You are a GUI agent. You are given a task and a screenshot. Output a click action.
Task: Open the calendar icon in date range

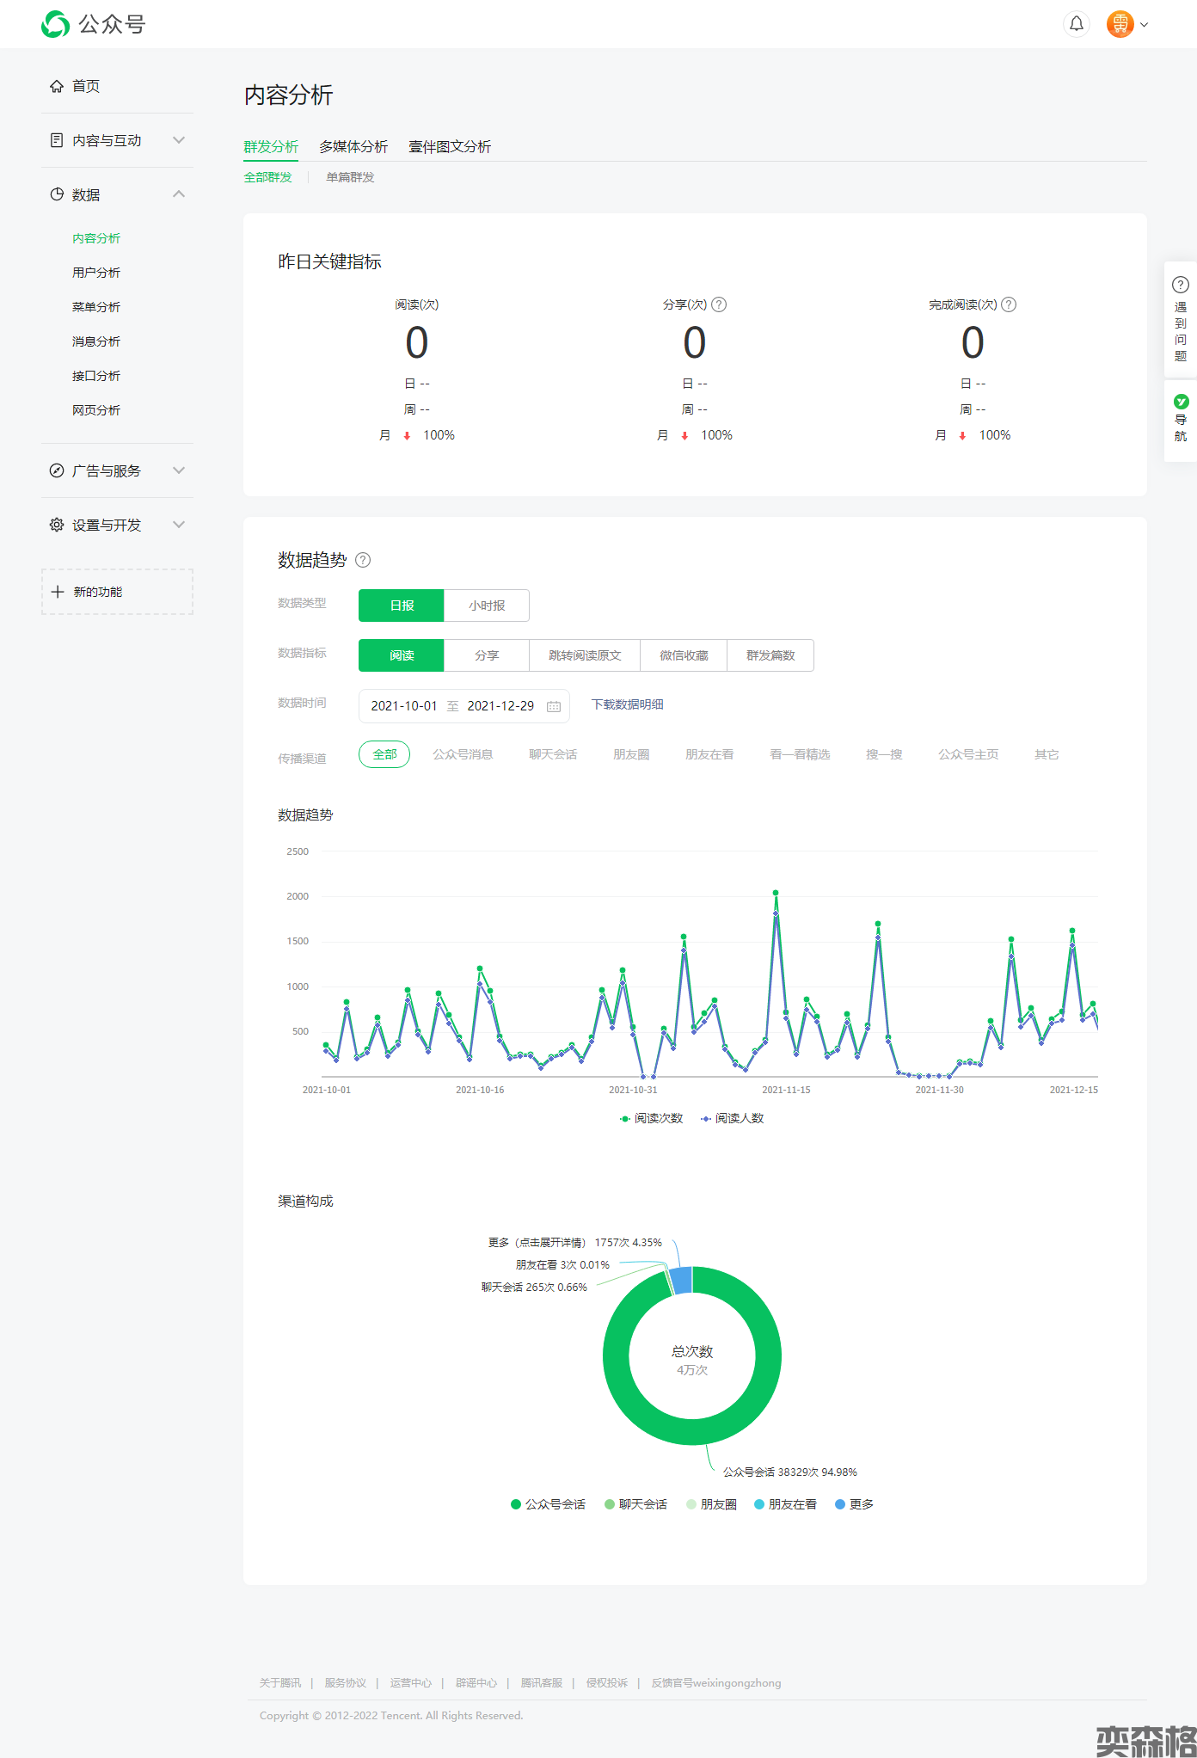[554, 706]
